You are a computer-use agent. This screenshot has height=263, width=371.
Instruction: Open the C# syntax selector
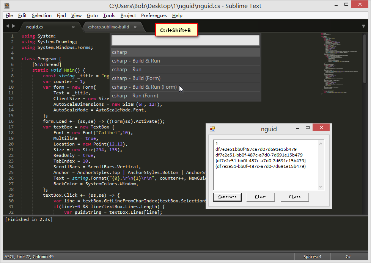click(x=348, y=257)
